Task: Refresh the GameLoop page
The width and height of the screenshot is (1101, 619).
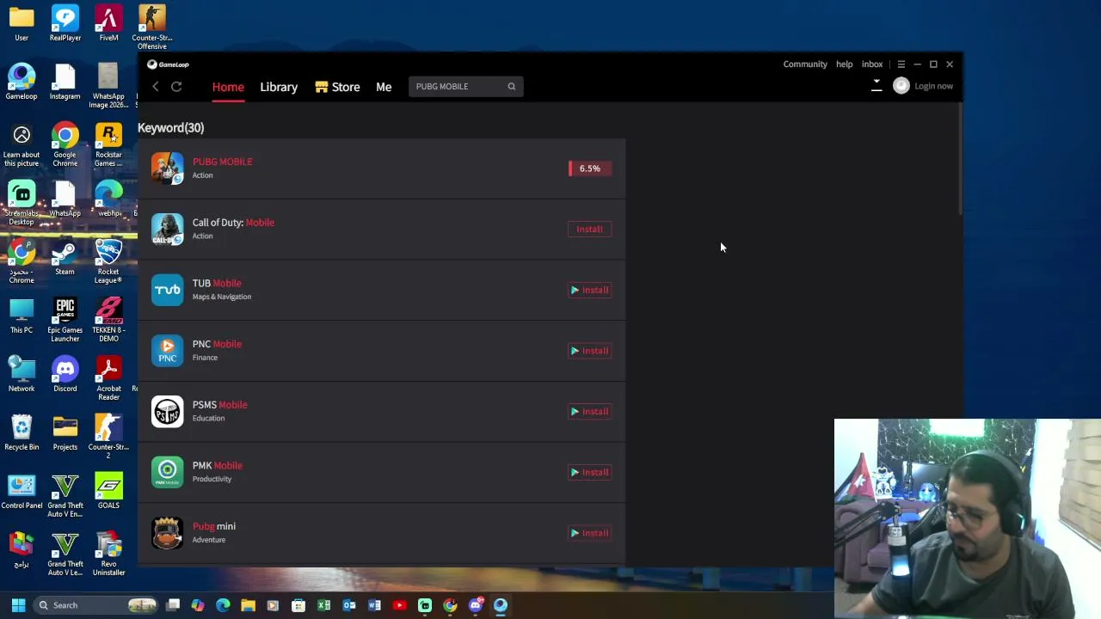Action: [176, 87]
